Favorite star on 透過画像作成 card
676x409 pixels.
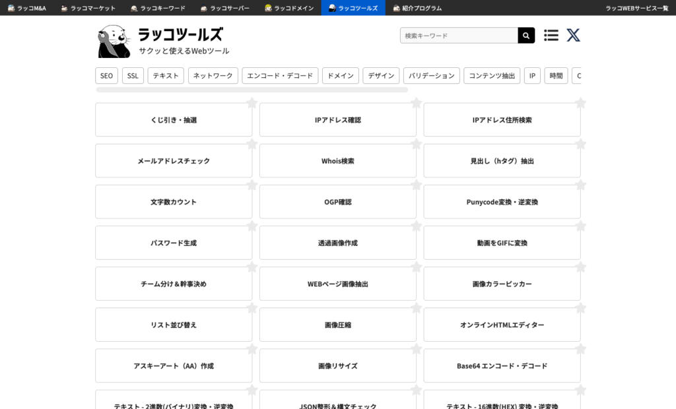(x=416, y=226)
